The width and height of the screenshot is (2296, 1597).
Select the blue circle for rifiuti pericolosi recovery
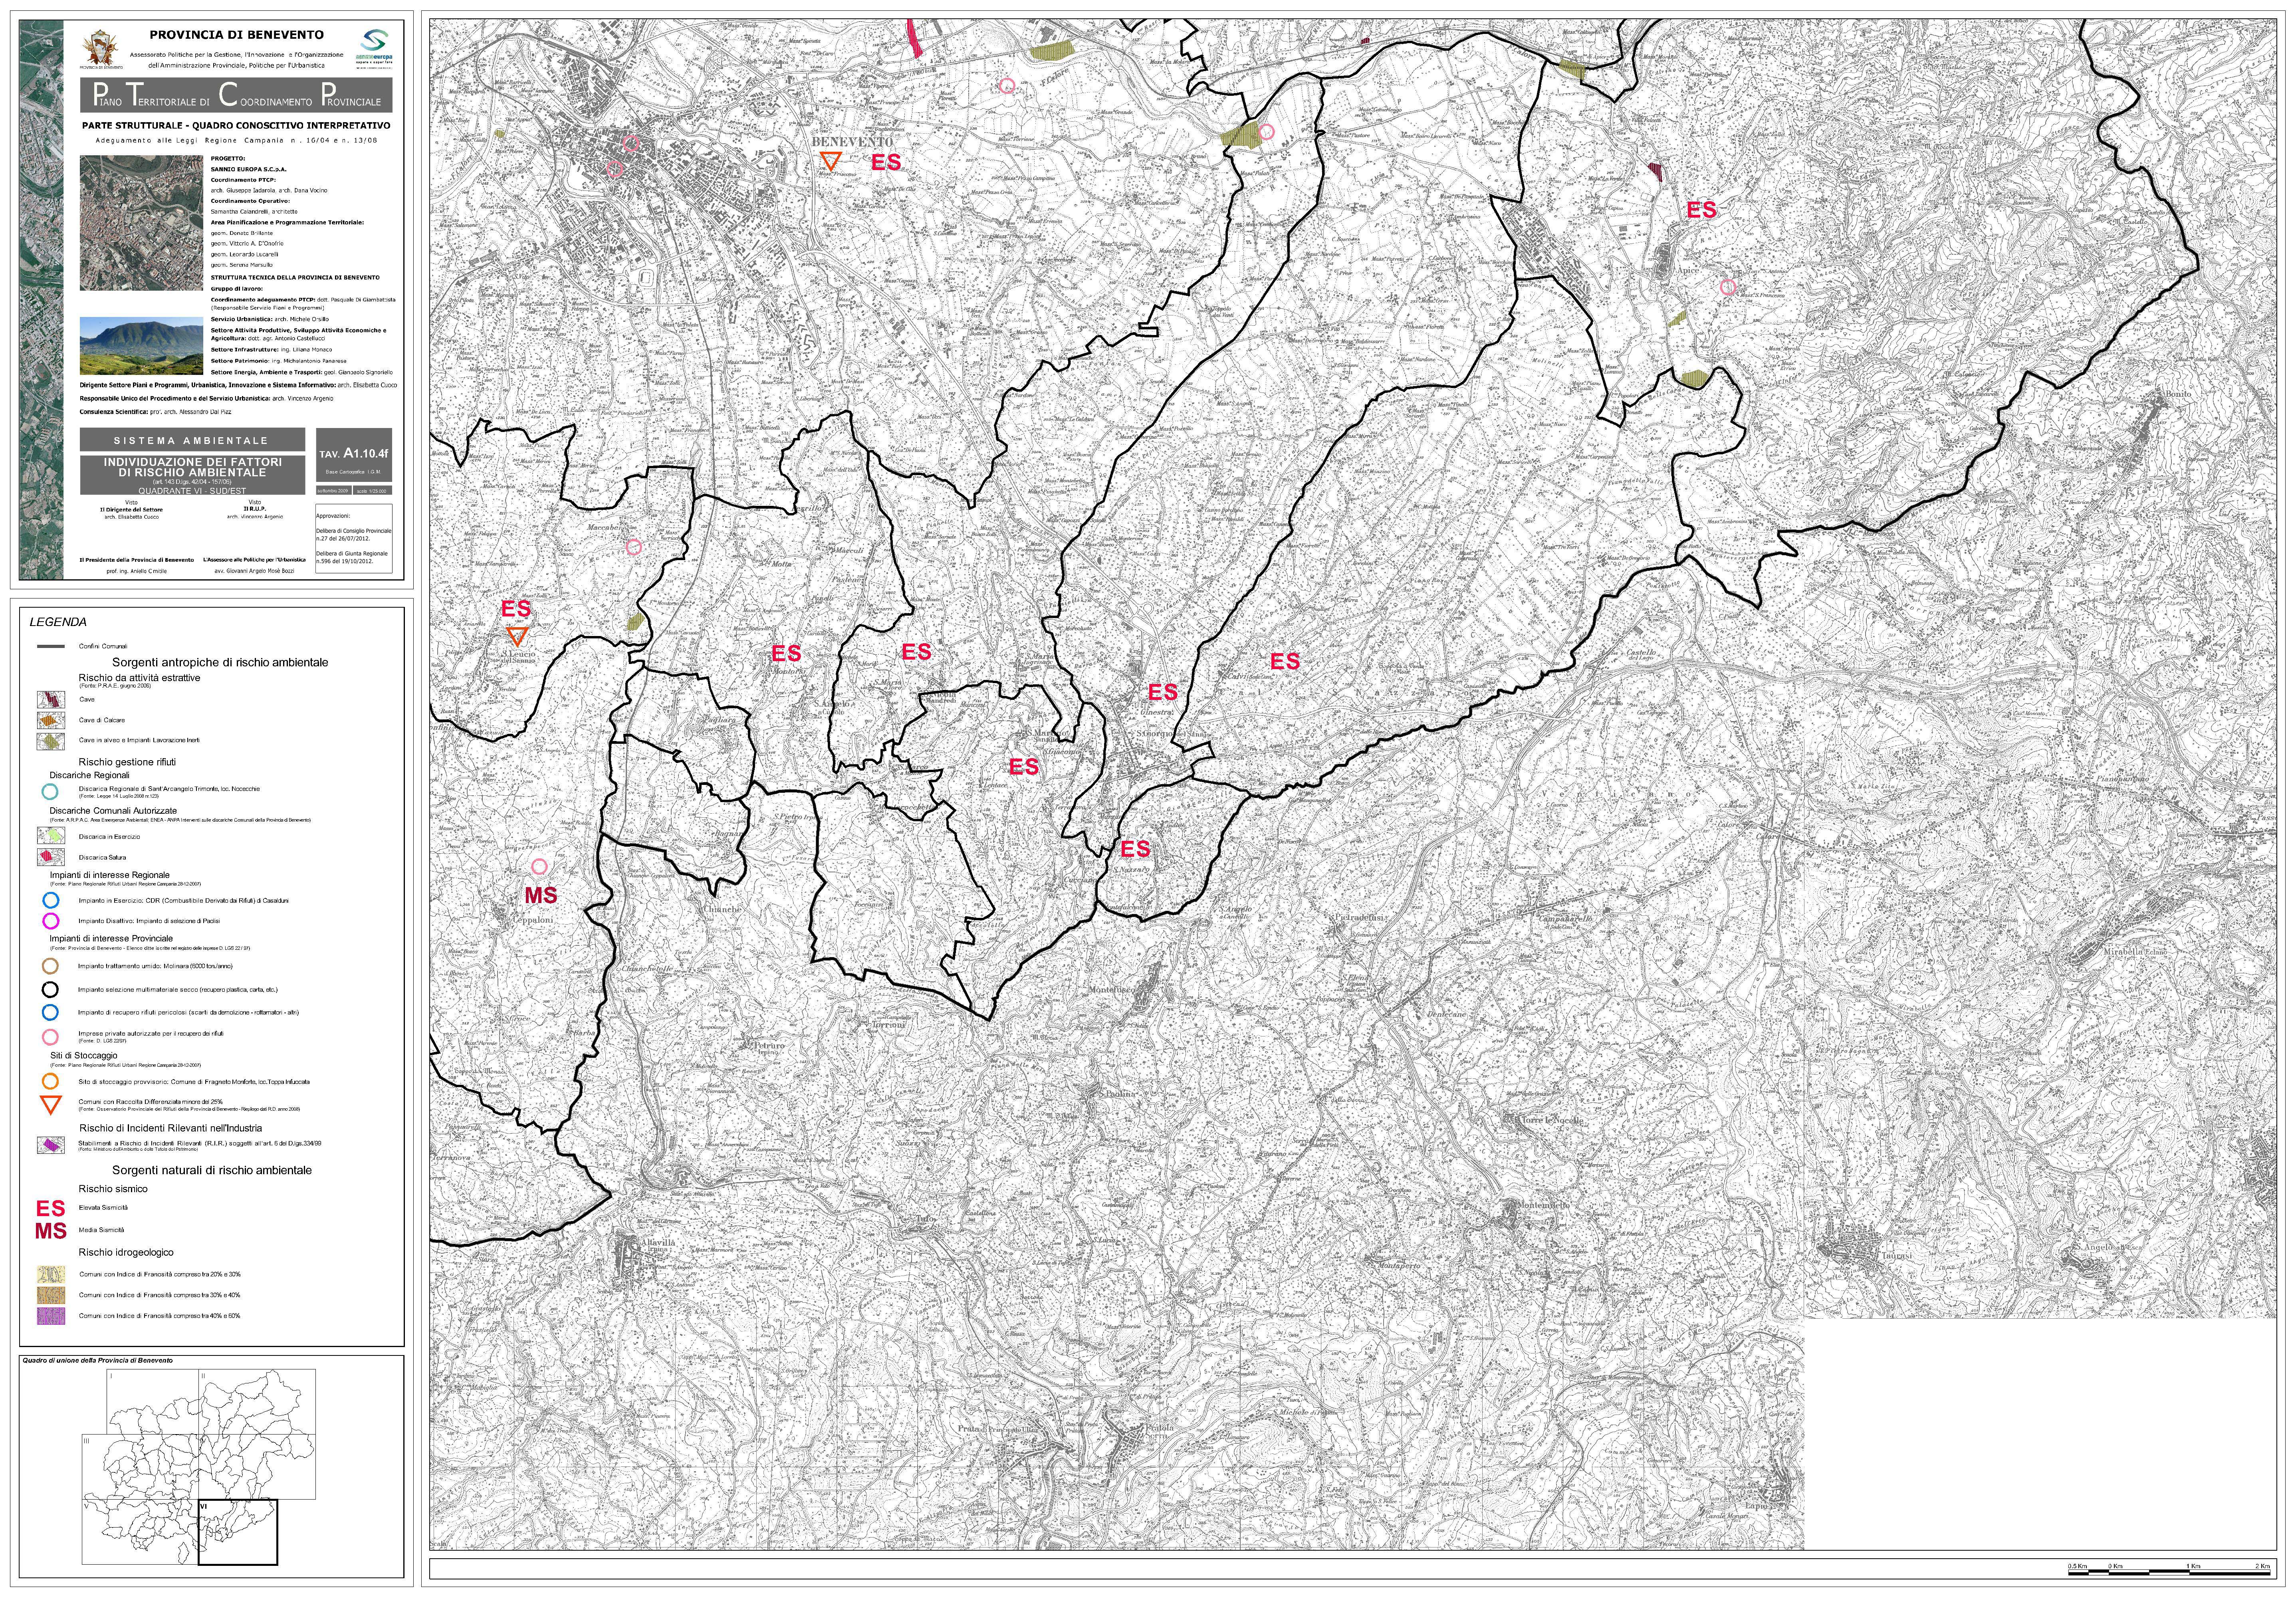(50, 1013)
